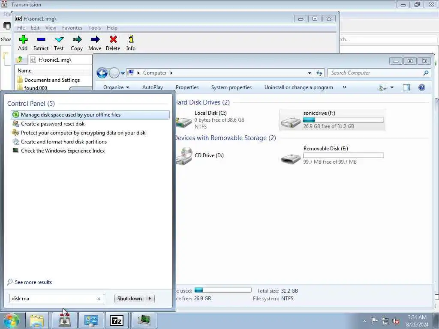Clear the Start menu search text
Viewport: 439px width, 329px height.
(x=99, y=299)
